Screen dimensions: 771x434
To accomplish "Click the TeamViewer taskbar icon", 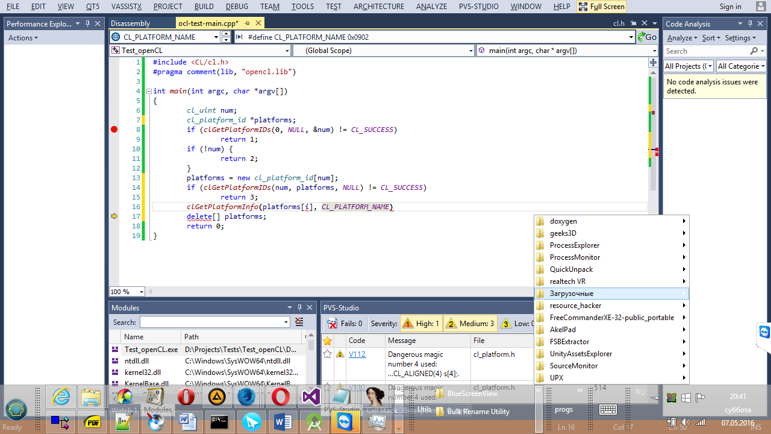I will click(344, 422).
